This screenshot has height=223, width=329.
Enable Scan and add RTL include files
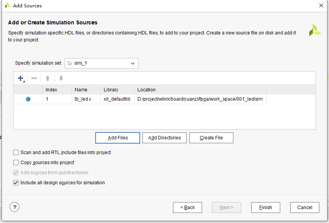[x=16, y=153]
